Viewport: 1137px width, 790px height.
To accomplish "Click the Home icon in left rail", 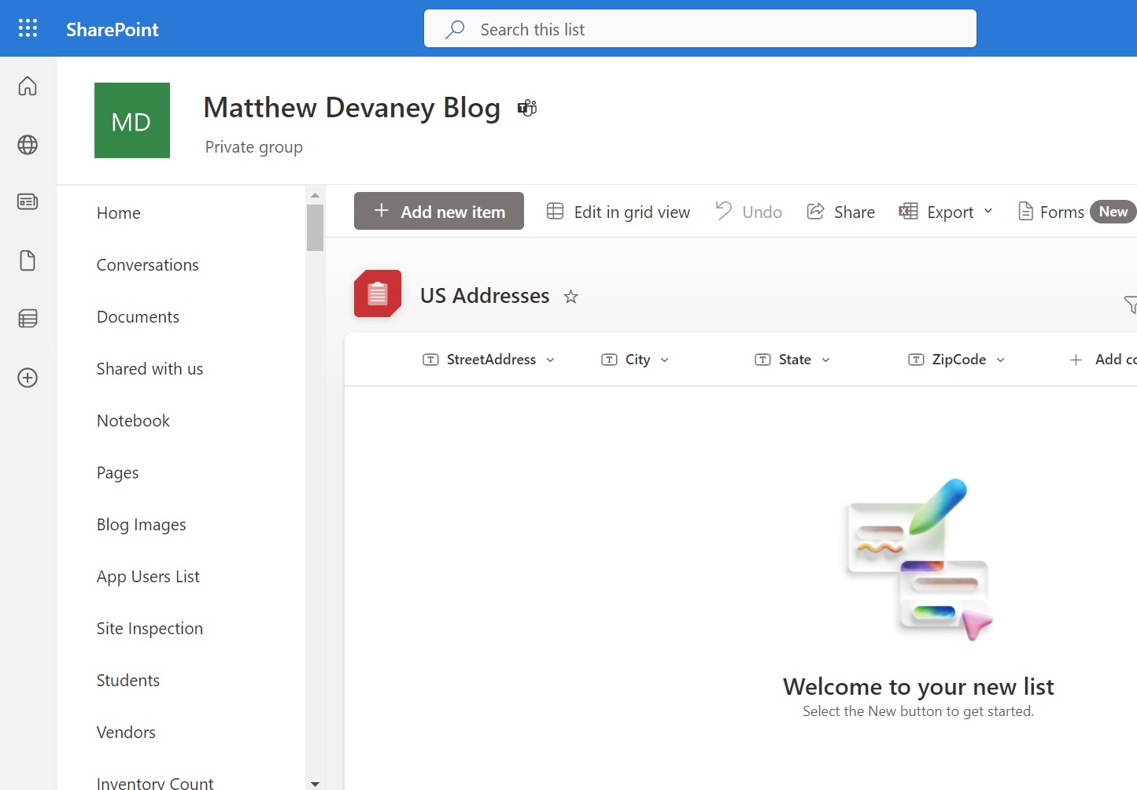I will [28, 86].
